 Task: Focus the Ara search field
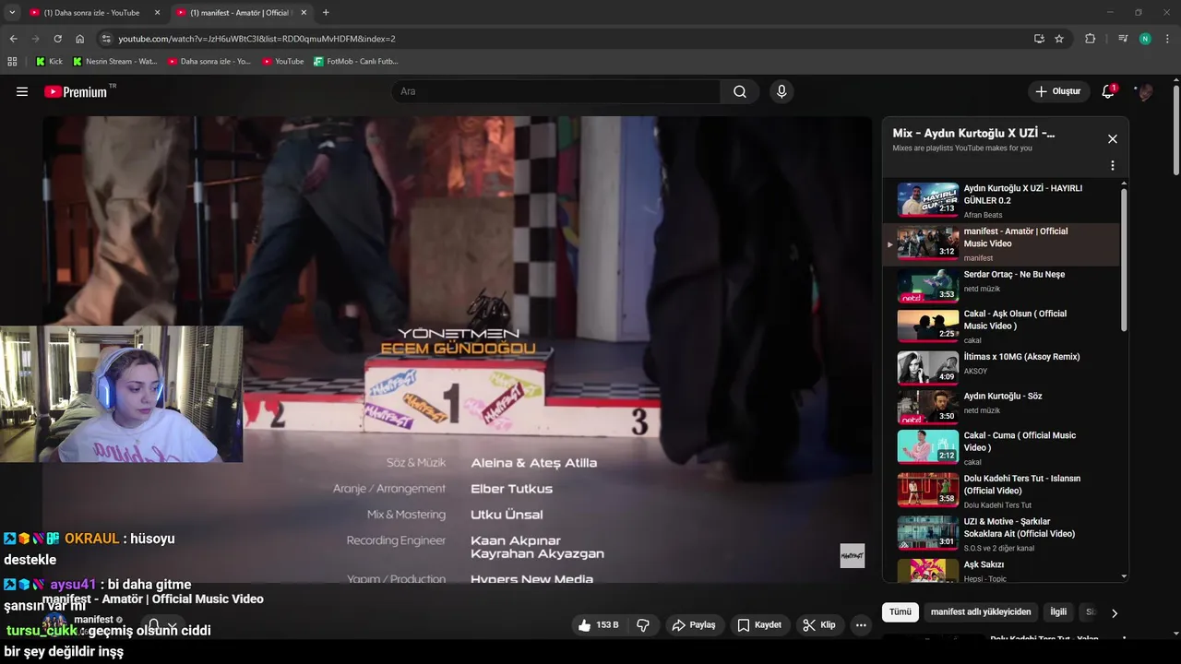[555, 91]
